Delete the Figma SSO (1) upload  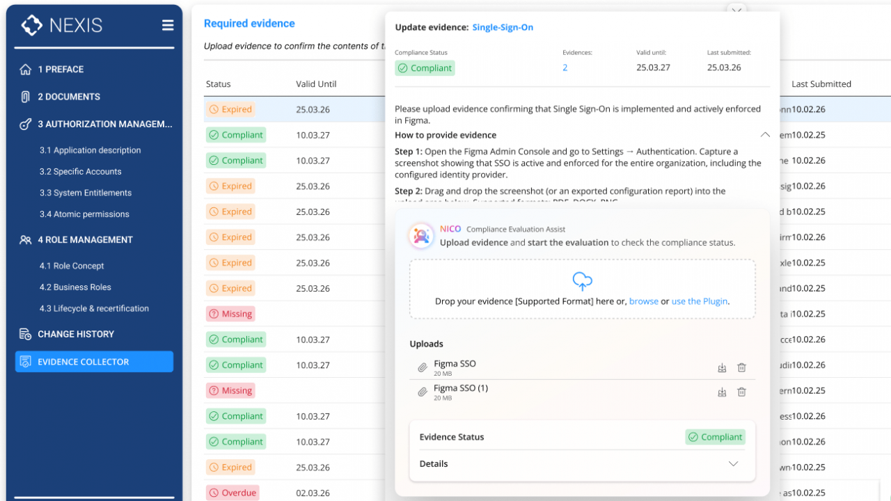coord(741,392)
